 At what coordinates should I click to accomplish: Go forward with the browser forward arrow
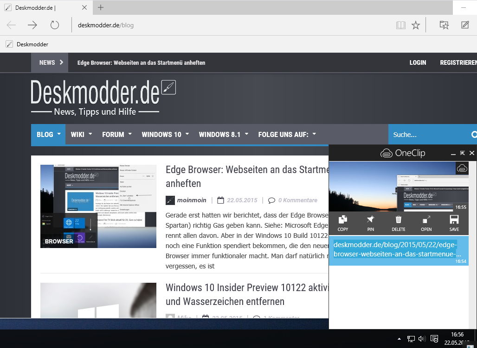click(x=32, y=25)
